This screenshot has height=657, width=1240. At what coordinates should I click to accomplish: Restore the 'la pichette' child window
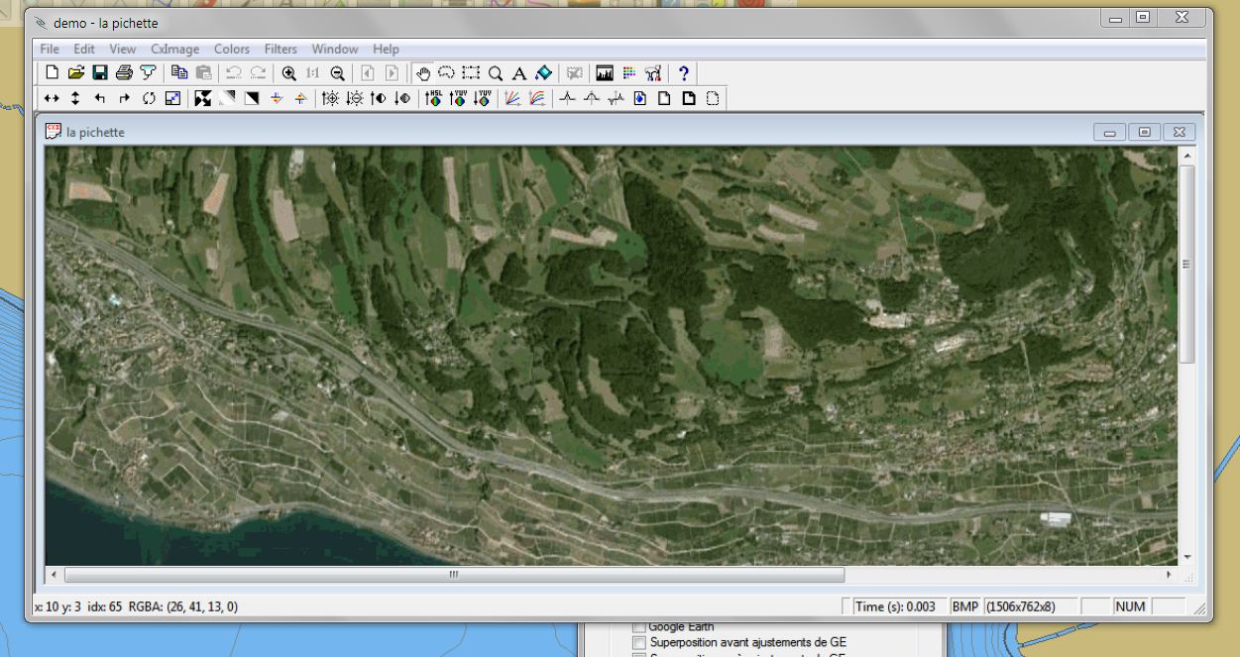pyautogui.click(x=1144, y=132)
